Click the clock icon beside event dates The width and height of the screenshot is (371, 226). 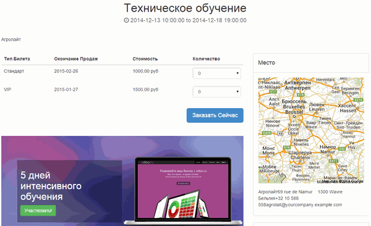(x=126, y=20)
